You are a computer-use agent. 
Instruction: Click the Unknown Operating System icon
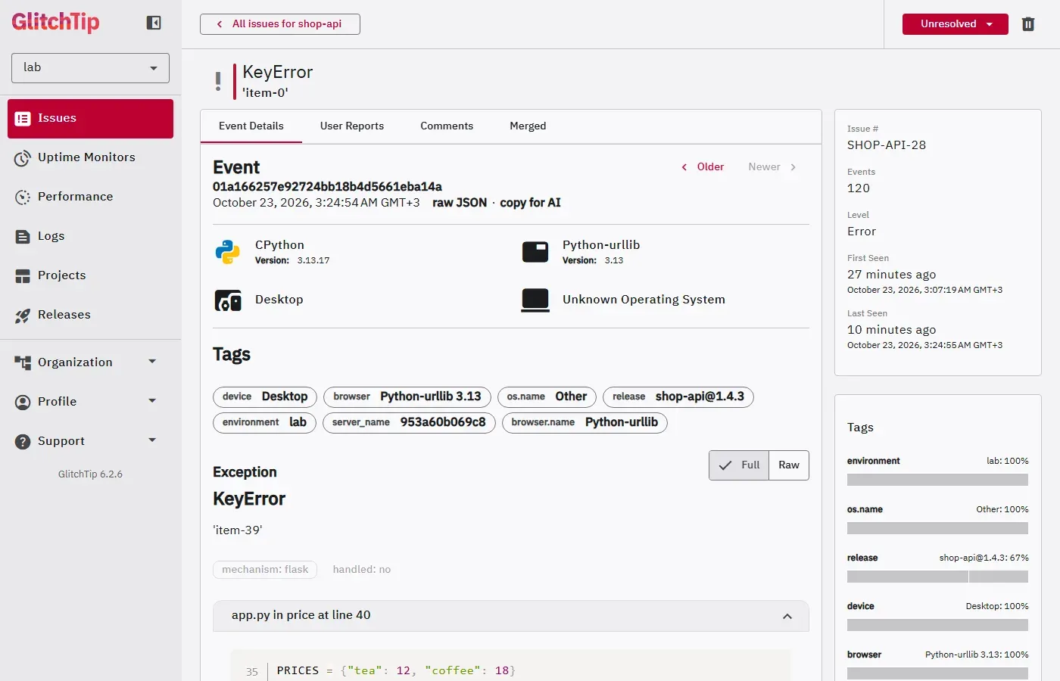tap(535, 300)
